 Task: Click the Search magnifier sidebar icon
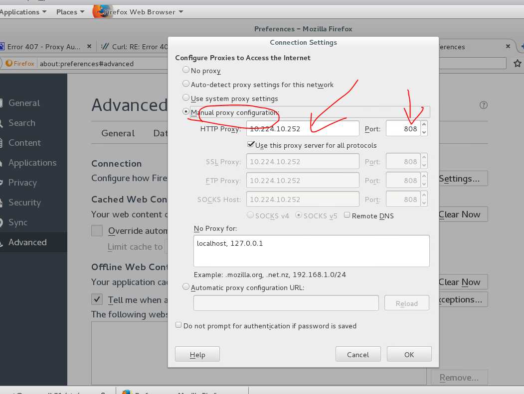click(x=1, y=123)
